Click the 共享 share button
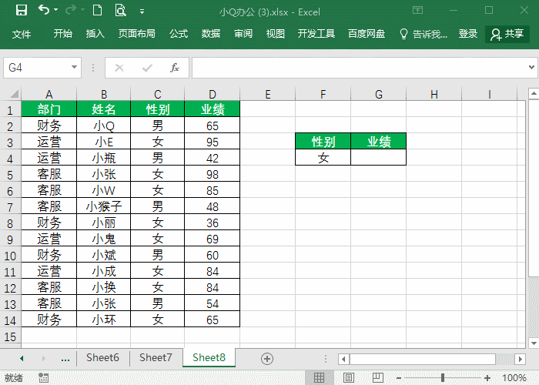This screenshot has height=385, width=539. (x=507, y=34)
